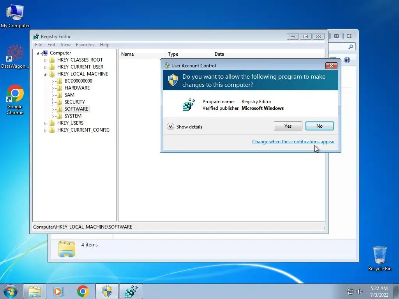The width and height of the screenshot is (399, 299).
Task: Open the Edit menu
Action: click(51, 45)
